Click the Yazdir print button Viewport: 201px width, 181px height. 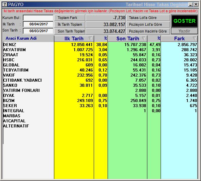[x=184, y=31]
